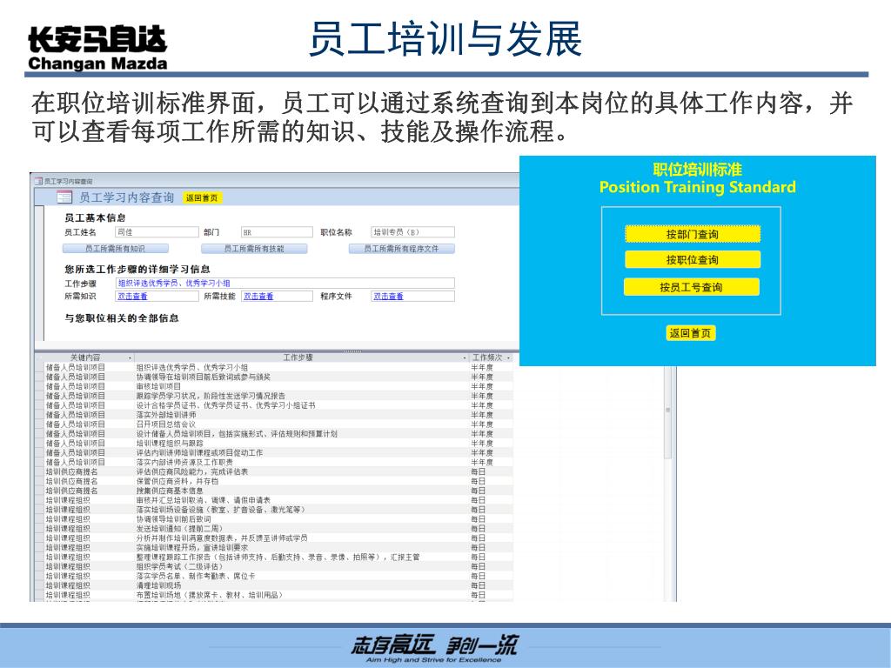Open 双击查看 link for 所需技能

[258, 296]
